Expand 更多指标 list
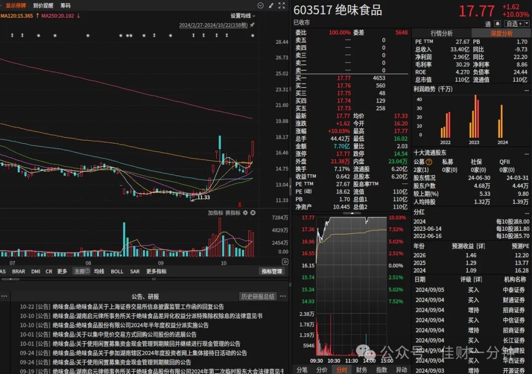This screenshot has width=532, height=374. (x=156, y=271)
